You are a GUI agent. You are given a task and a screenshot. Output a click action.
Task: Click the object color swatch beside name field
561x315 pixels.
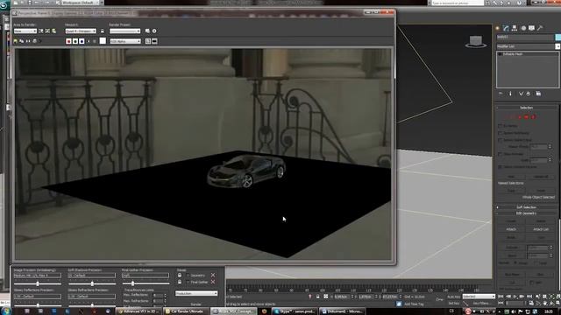pyautogui.click(x=558, y=37)
